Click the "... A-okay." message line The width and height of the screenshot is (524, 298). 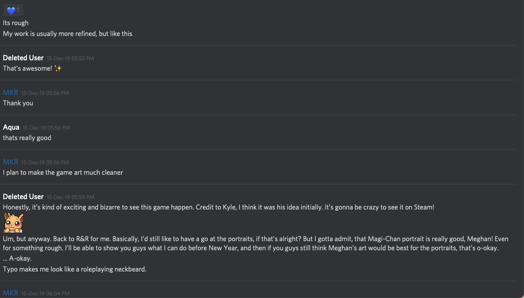pyautogui.click(x=17, y=258)
